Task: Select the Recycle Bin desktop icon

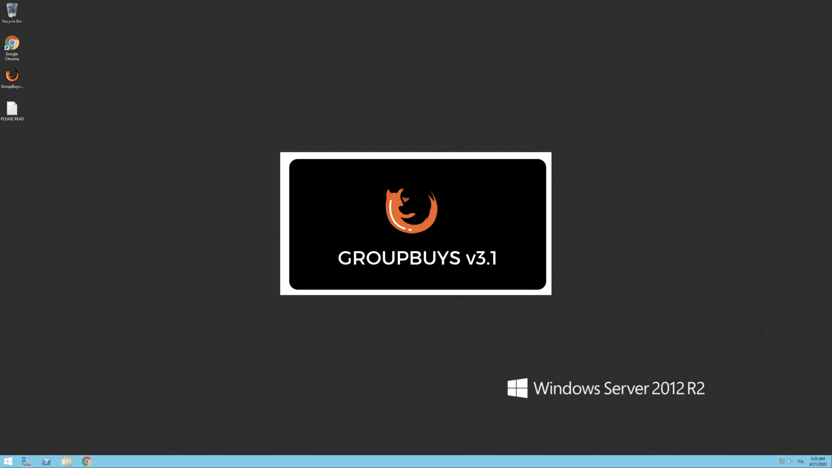Action: [12, 13]
